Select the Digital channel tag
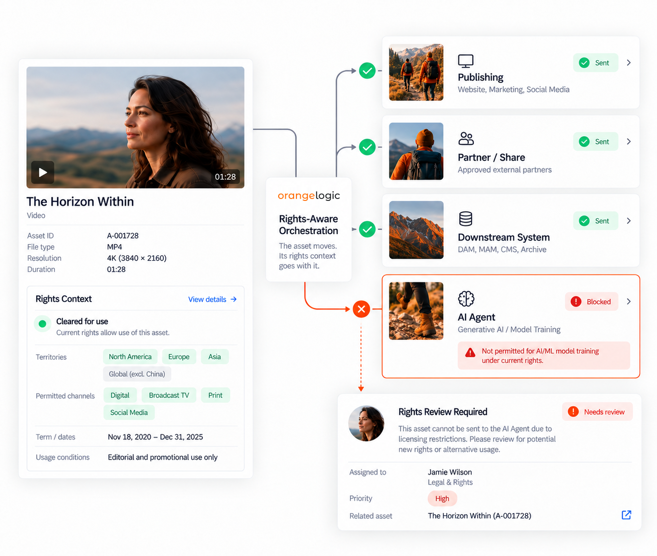Screen dimensions: 657x556 click(x=120, y=395)
